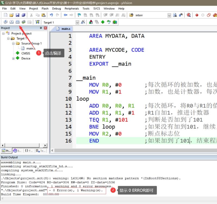Switch to the Project (Pr...) panel tab
The image size is (217, 204).
tap(6, 151)
